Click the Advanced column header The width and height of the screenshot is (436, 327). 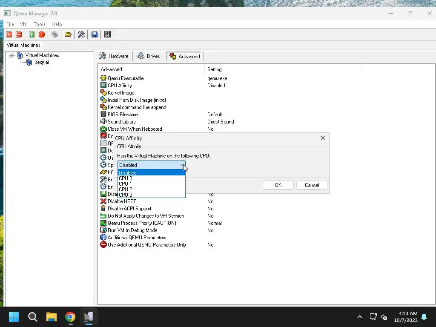151,69
